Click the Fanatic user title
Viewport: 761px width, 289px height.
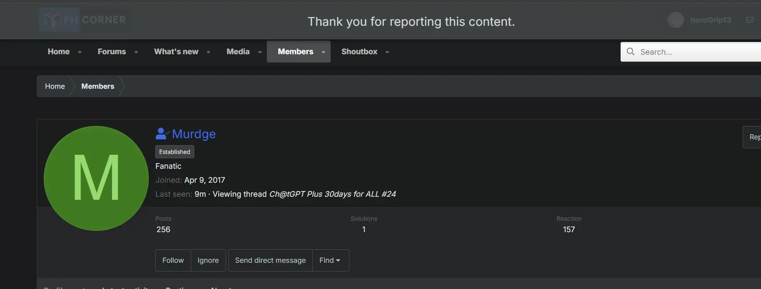pos(168,166)
